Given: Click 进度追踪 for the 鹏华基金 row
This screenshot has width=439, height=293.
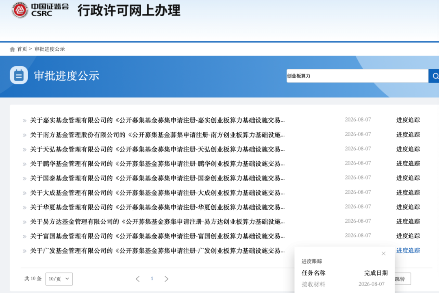Looking at the screenshot, I should (x=408, y=163).
